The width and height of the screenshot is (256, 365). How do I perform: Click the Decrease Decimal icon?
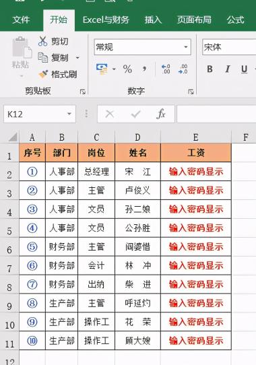click(183, 69)
